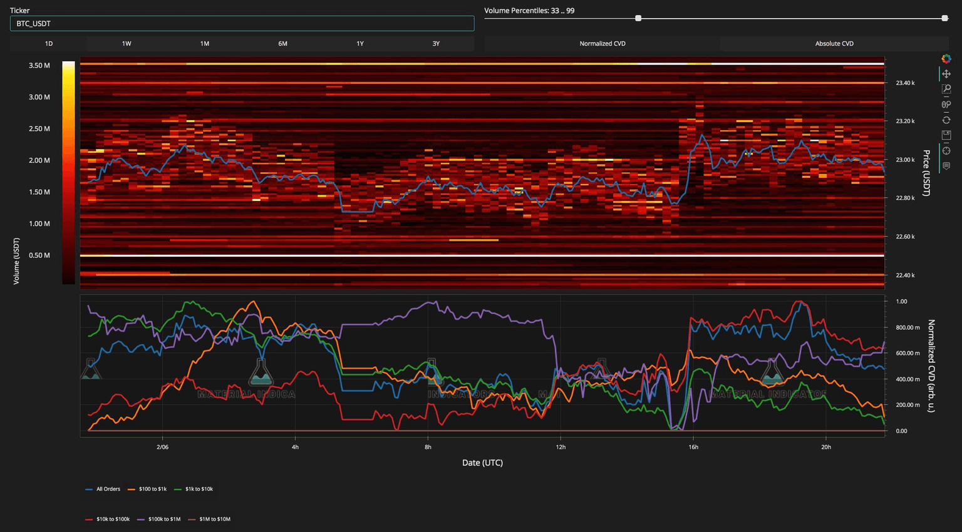Switch to Absolute CVD view

(x=834, y=44)
